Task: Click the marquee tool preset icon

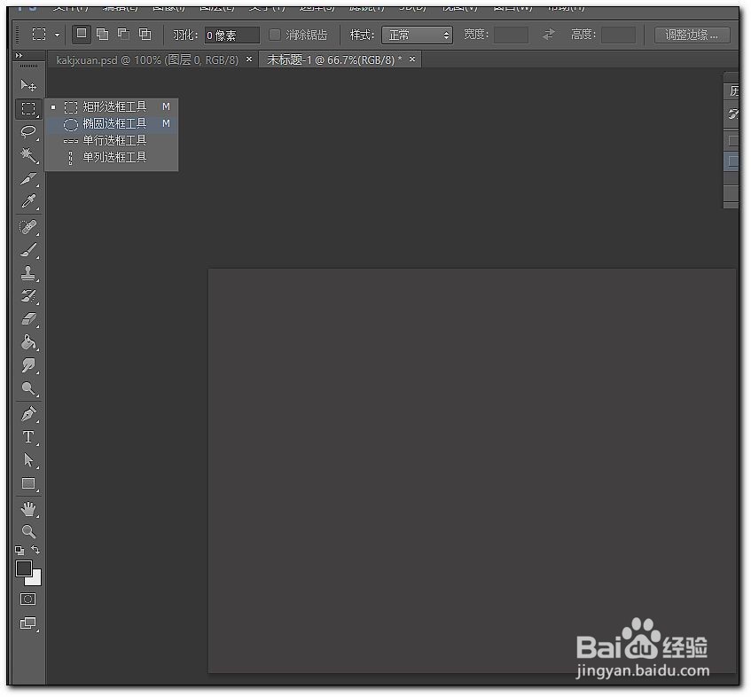Action: pos(39,35)
